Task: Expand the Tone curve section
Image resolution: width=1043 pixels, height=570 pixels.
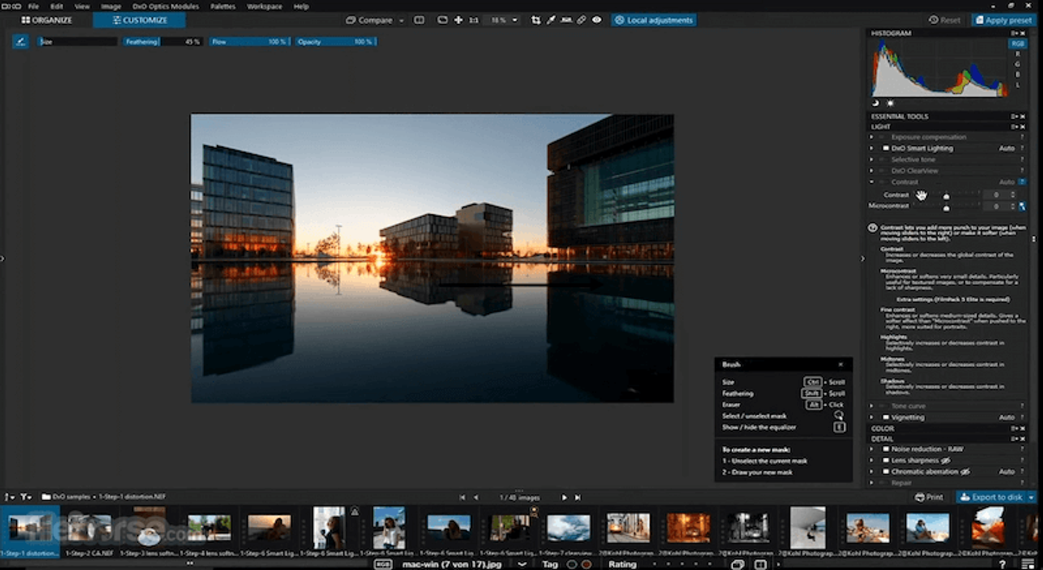Action: point(871,405)
